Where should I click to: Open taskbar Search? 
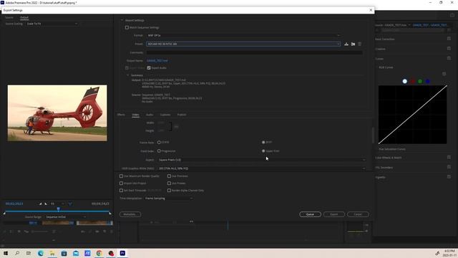tap(17, 253)
